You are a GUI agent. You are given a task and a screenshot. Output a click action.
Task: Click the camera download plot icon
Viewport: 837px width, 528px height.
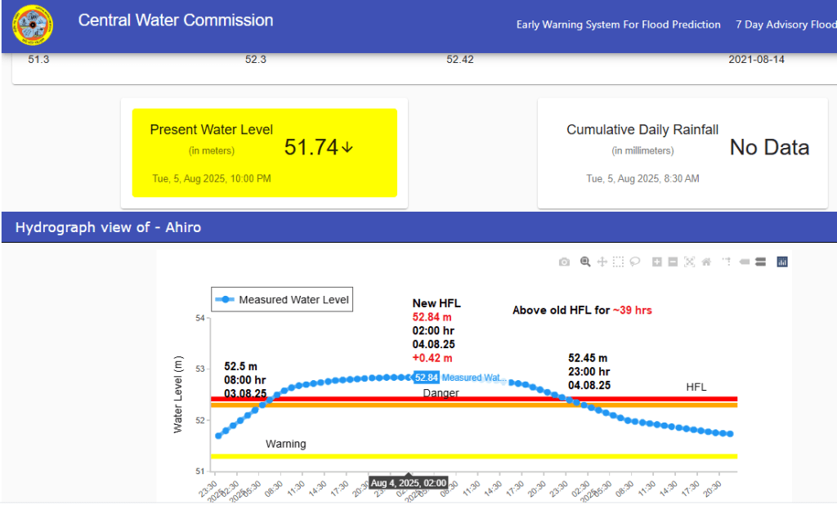click(x=564, y=262)
